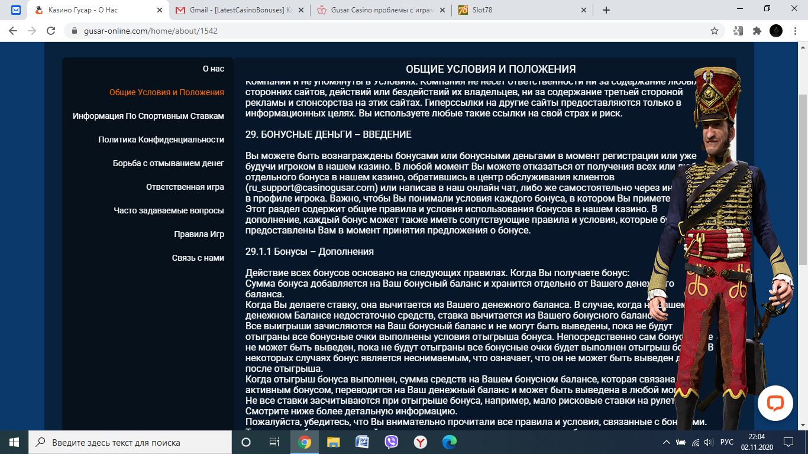The height and width of the screenshot is (454, 808).
Task: Go to Связь с нами
Action: pos(198,258)
